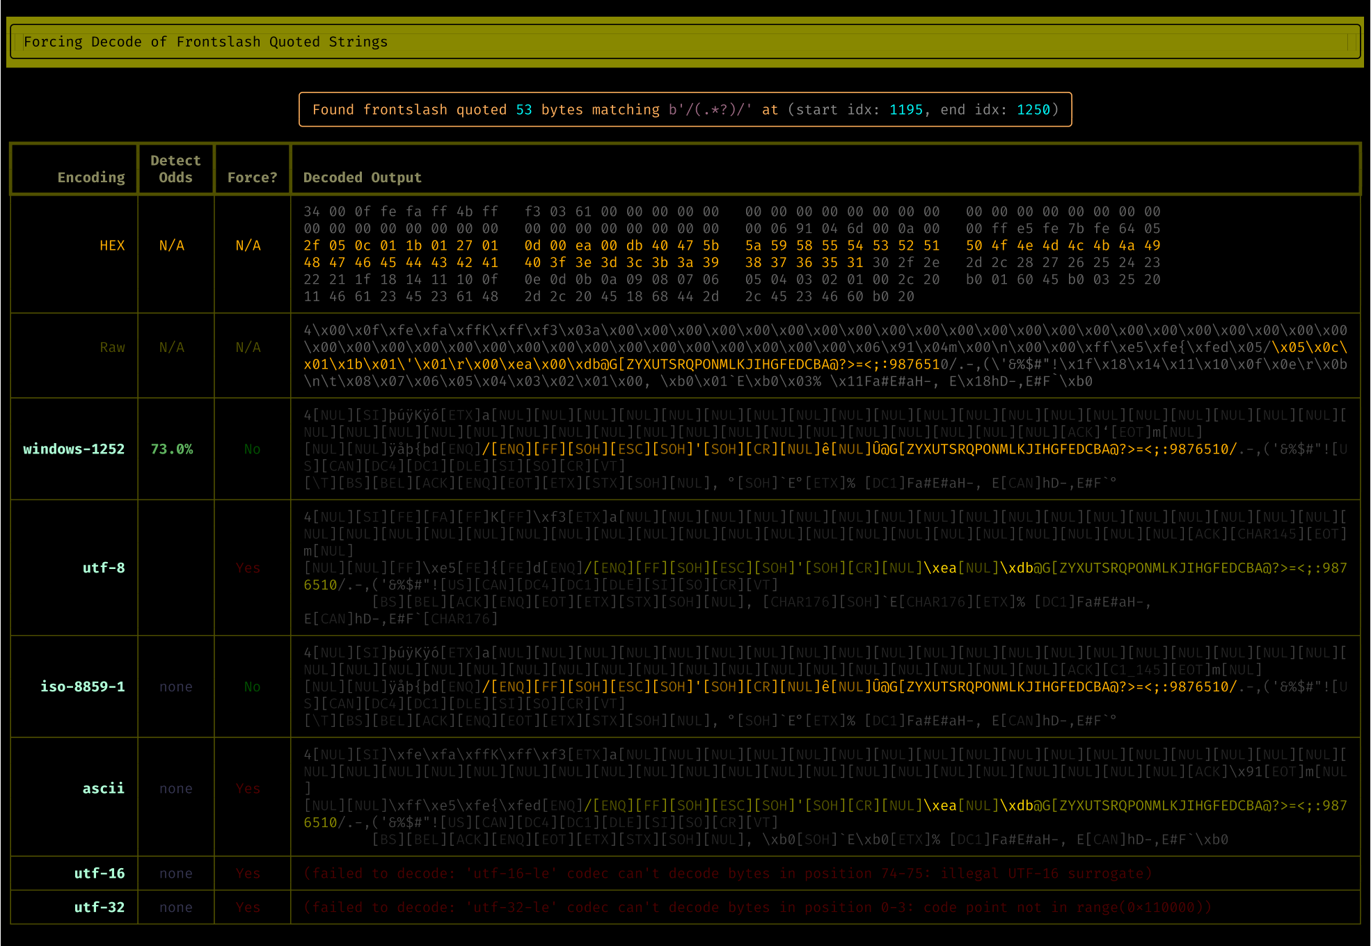Click the 73.0% detect odds value
This screenshot has width=1371, height=946.
(x=172, y=449)
